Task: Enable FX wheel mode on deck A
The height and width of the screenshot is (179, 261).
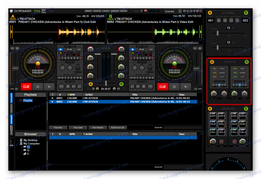Action: click(79, 50)
